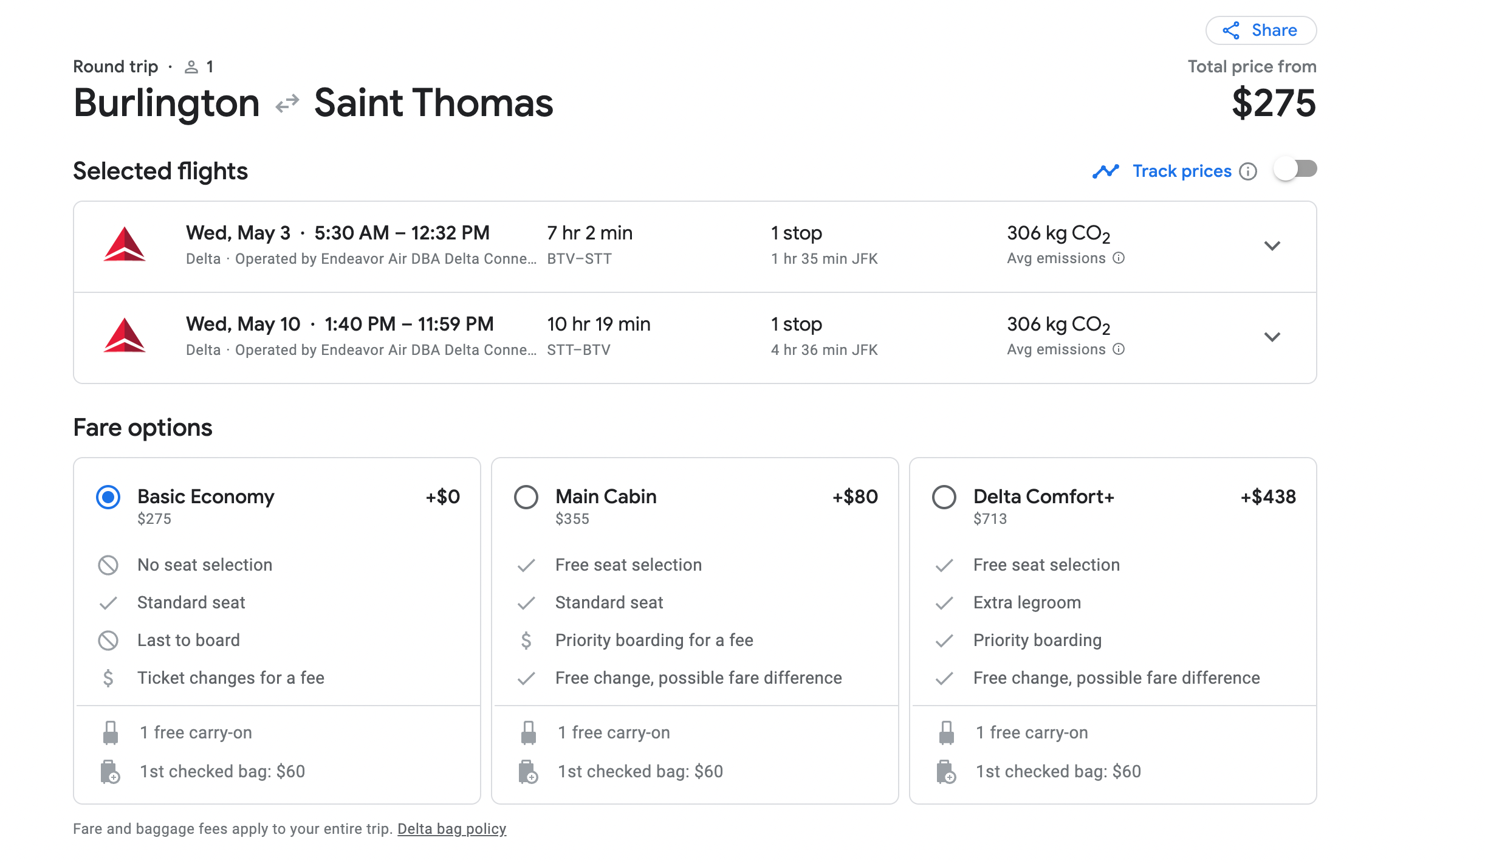
Task: Click the share icon at top right
Action: click(x=1231, y=30)
